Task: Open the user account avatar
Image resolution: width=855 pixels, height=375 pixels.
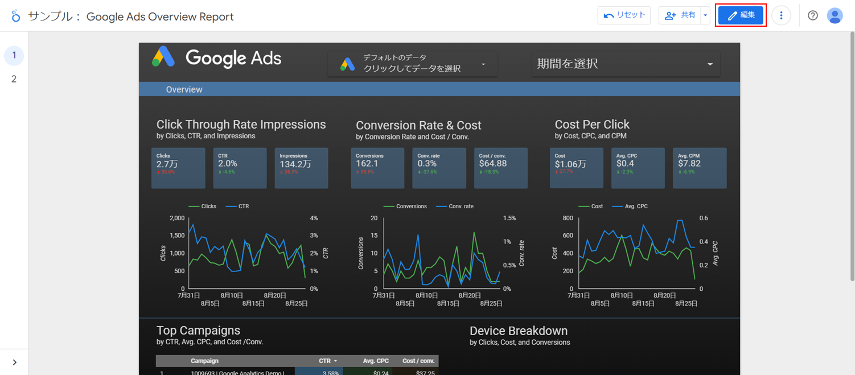Action: pyautogui.click(x=835, y=15)
